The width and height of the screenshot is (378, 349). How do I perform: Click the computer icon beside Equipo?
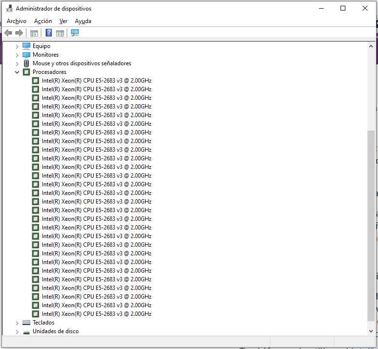point(26,46)
